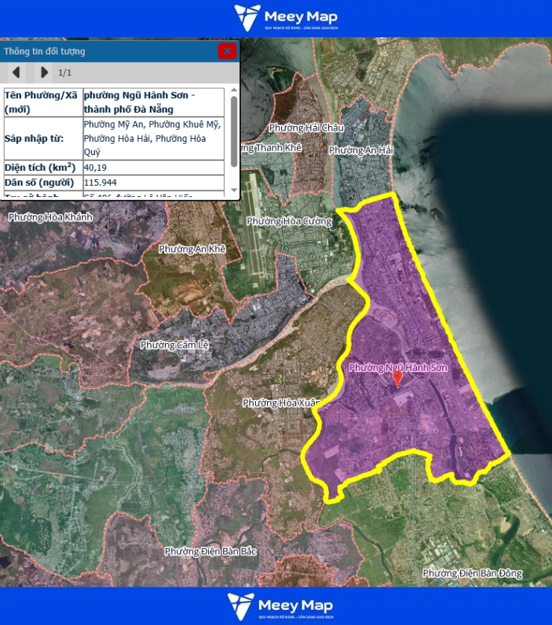
Task: Select Phường Hải Châu label on map
Action: [x=307, y=128]
